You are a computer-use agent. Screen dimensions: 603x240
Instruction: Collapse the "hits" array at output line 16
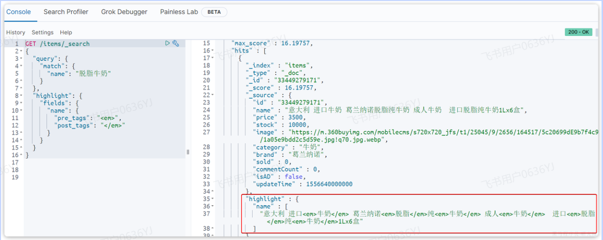tap(212, 51)
